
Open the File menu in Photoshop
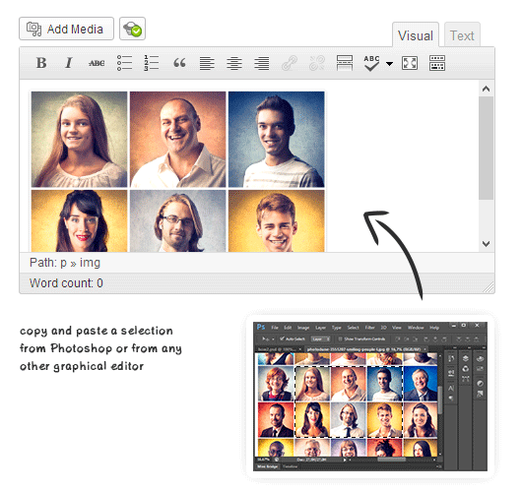[x=275, y=328]
